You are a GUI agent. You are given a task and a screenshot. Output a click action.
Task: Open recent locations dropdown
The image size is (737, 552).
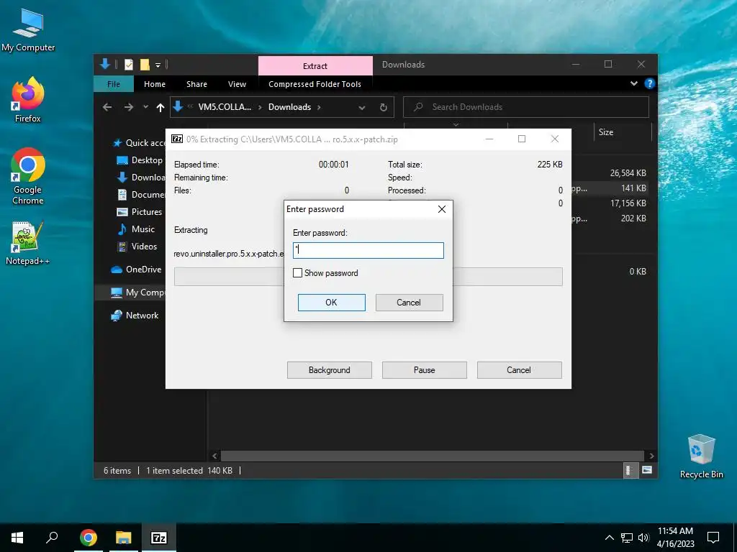click(x=145, y=107)
